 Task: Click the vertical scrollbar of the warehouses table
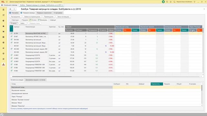[202, 88]
